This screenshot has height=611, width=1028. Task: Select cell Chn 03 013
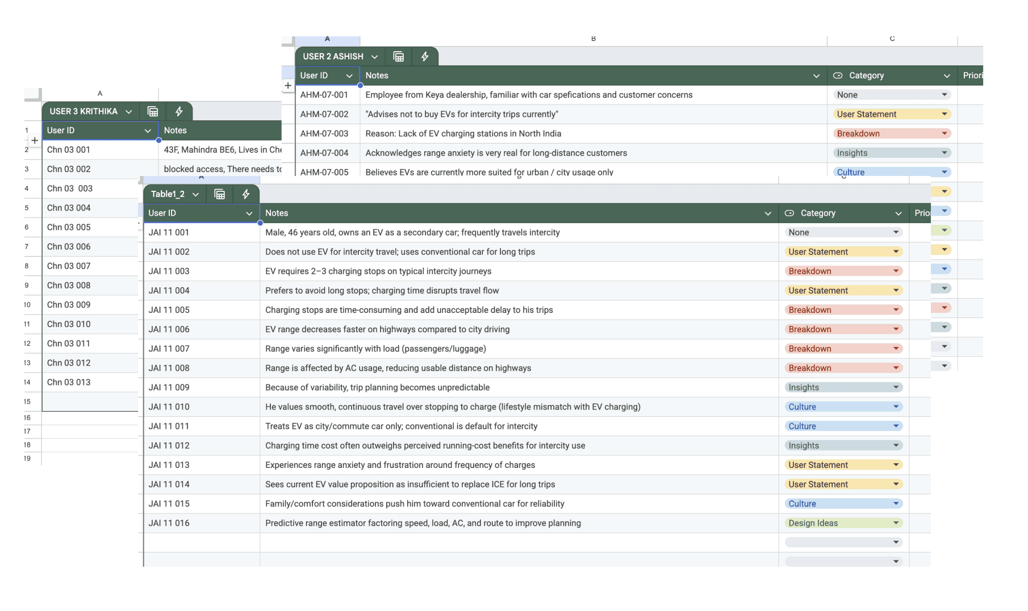pos(90,382)
